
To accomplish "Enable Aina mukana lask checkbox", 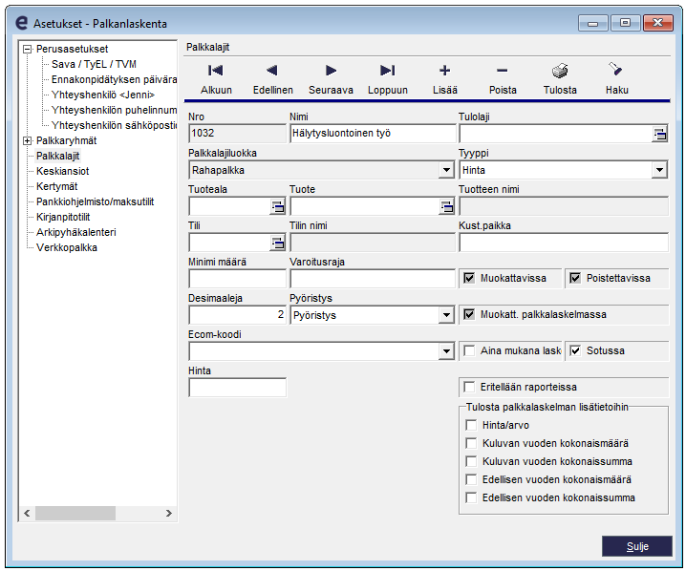I will (469, 350).
